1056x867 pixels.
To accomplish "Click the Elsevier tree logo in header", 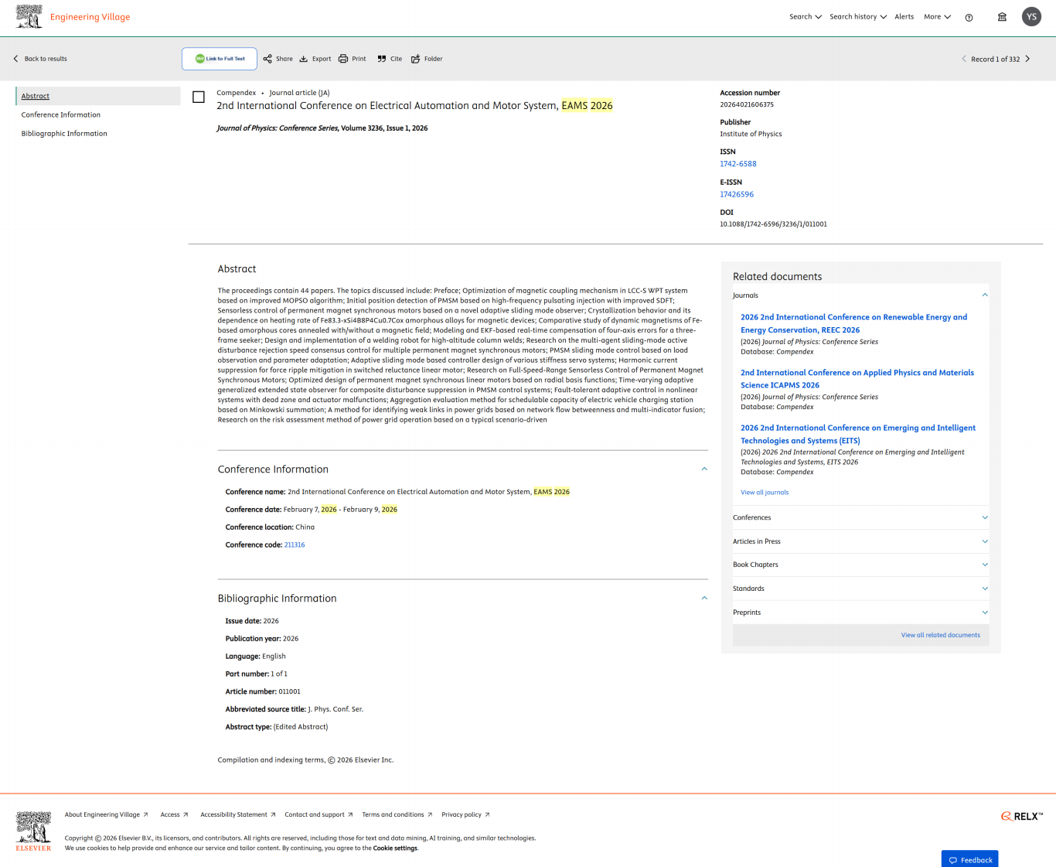I will [29, 16].
